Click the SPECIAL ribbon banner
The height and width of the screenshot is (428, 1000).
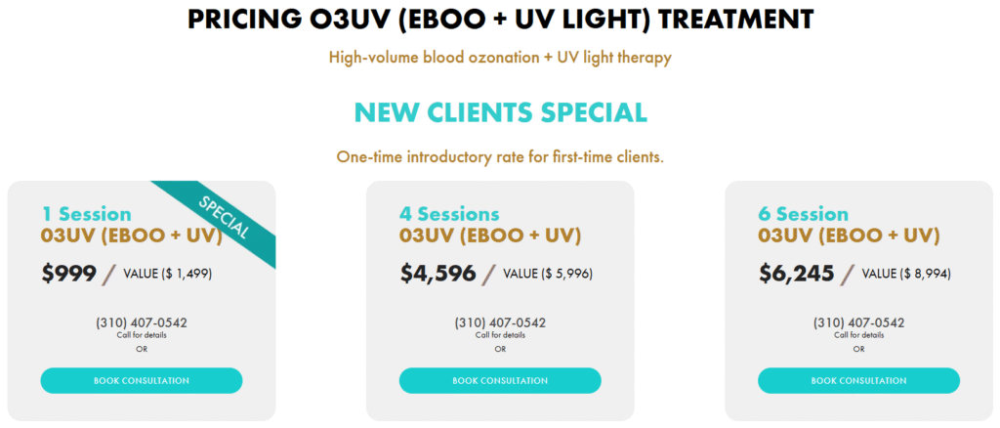point(224,217)
